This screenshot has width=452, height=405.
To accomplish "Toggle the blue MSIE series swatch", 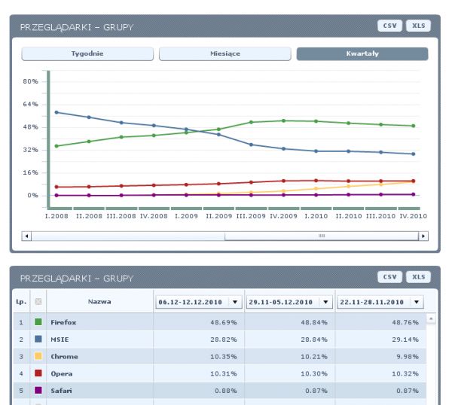I will (38, 339).
